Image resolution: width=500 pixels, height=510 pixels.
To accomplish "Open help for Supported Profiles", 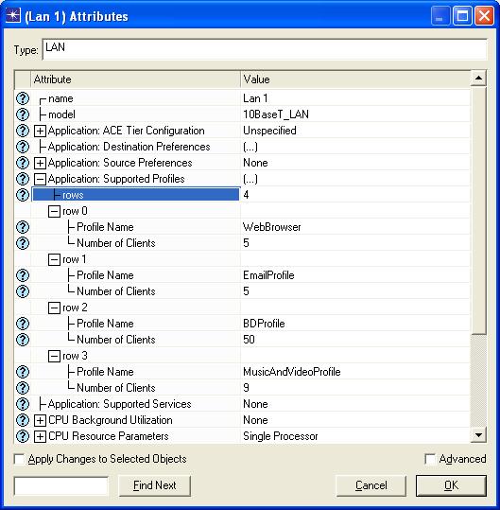I will (x=23, y=179).
